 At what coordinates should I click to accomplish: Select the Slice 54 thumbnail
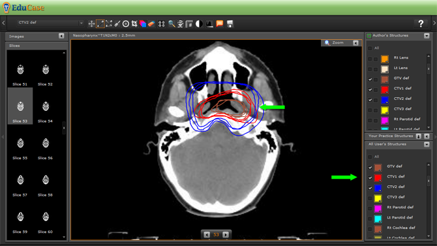point(45,109)
